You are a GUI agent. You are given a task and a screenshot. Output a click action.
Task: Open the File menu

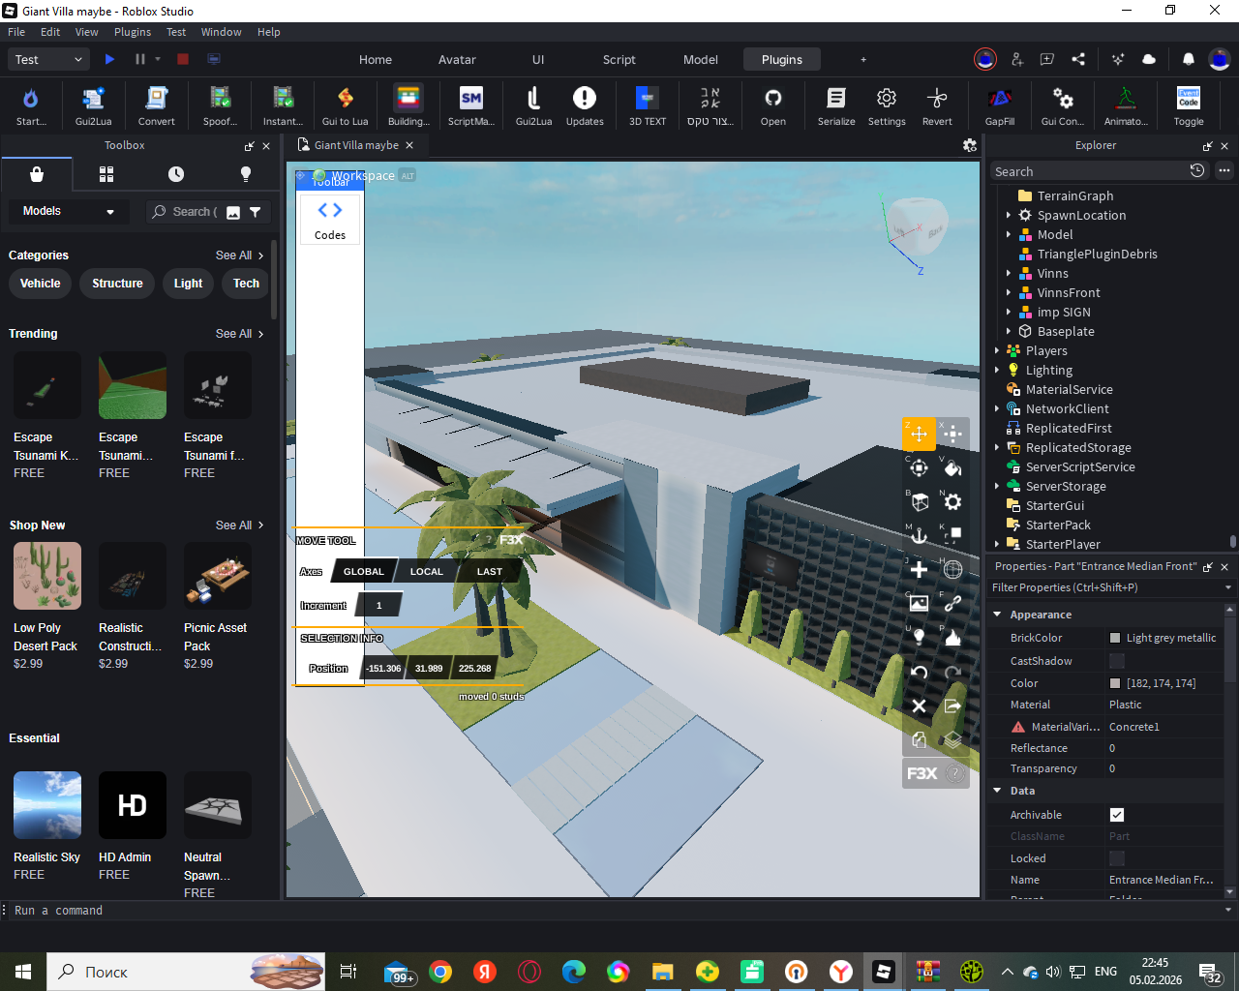[16, 32]
